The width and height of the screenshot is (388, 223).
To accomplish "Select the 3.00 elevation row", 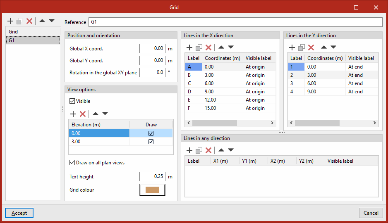I will coord(121,142).
